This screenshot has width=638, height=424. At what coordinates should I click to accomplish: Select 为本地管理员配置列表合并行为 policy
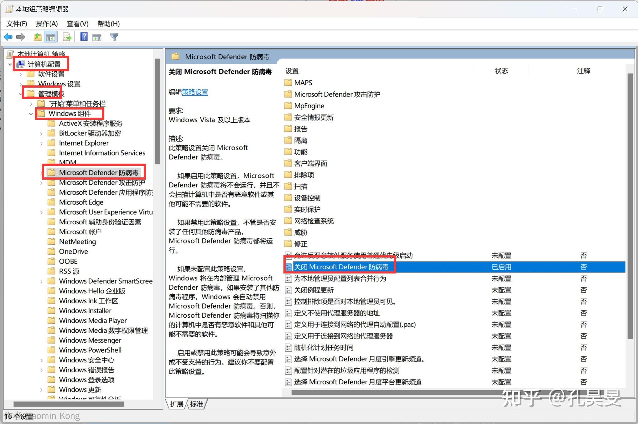(454, 278)
